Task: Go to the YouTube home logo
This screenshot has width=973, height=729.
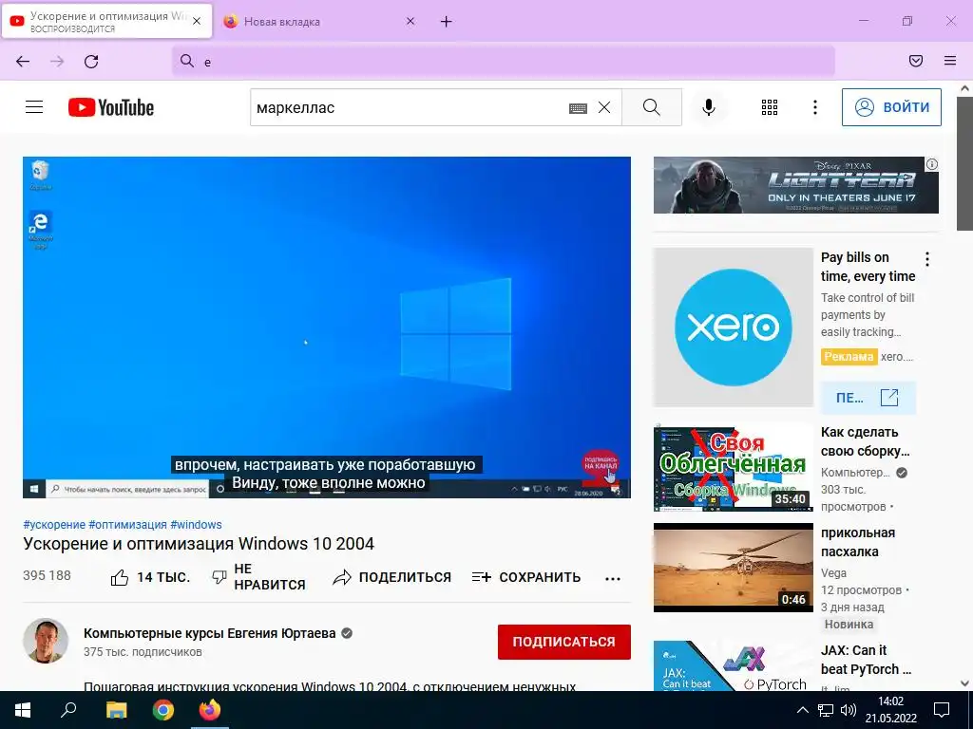Action: pos(111,107)
